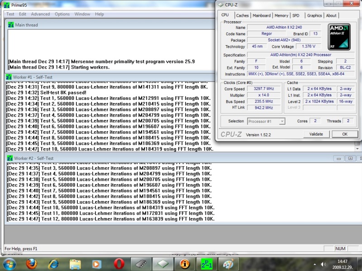Click Worker #2 Test 12 M163839 log line
Viewport: 362px width, 271px height.
click(111, 219)
